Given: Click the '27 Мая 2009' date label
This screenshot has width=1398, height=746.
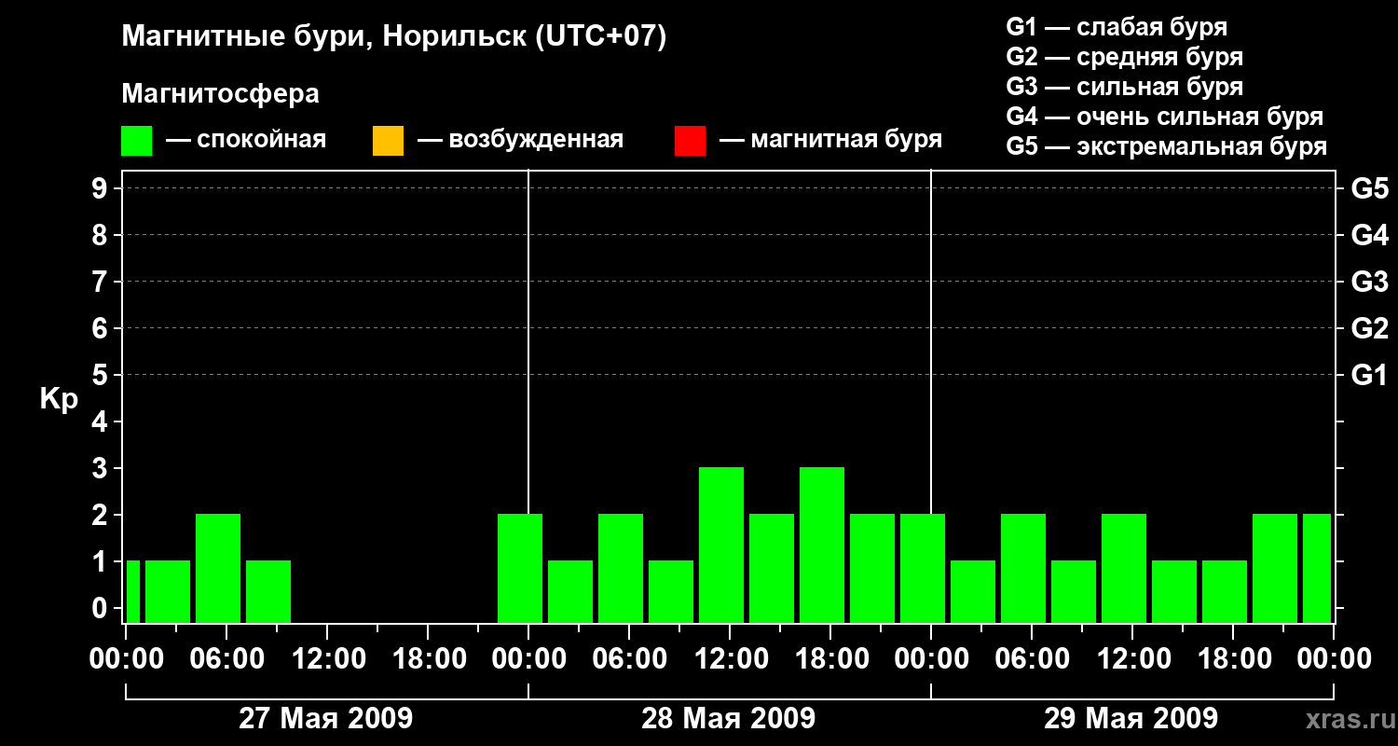Looking at the screenshot, I should pos(326,719).
